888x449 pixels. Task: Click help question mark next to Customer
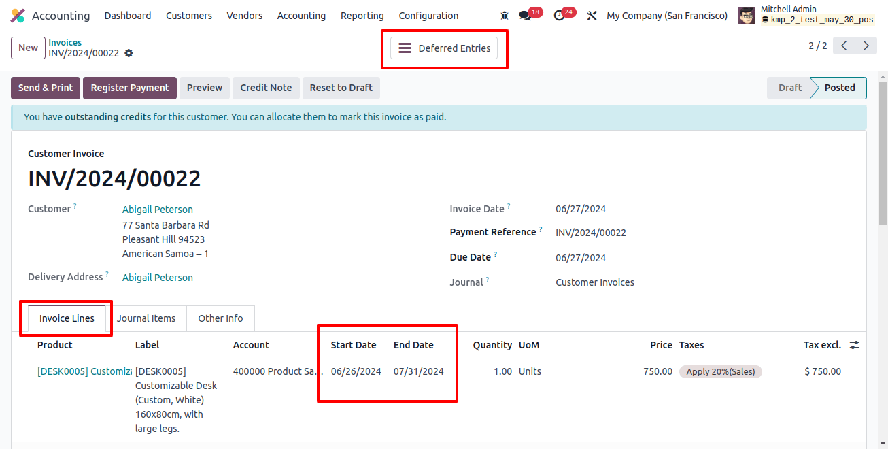[75, 206]
